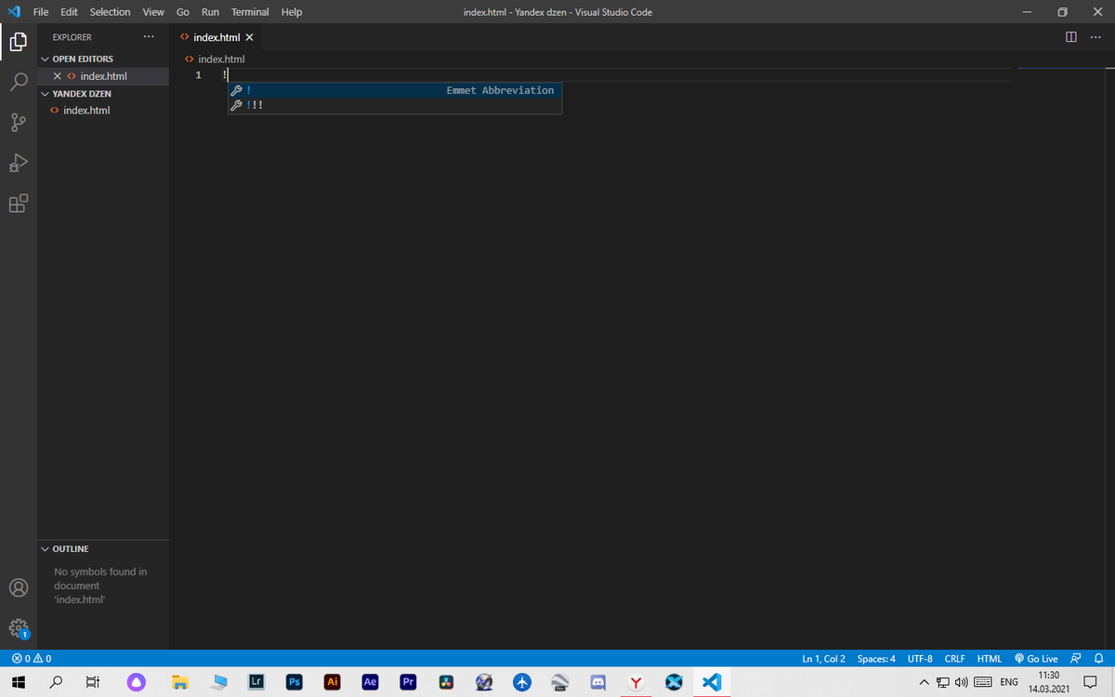Collapse the Open Editors section
1115x697 pixels.
(x=104, y=59)
